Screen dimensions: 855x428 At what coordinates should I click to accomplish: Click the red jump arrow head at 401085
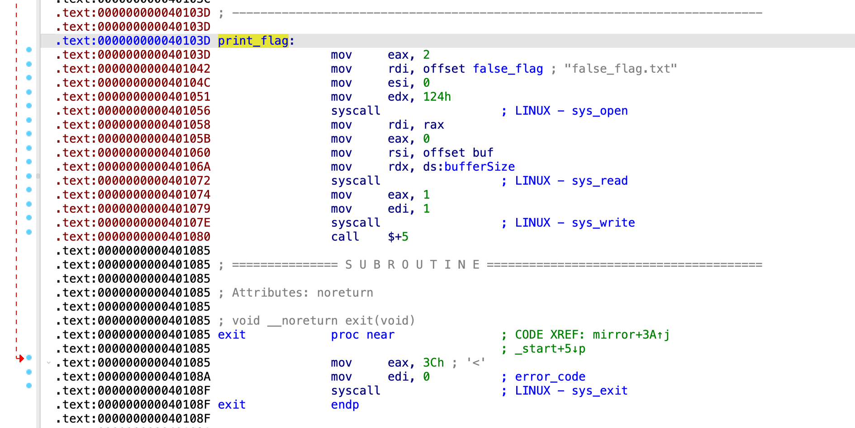(x=21, y=358)
